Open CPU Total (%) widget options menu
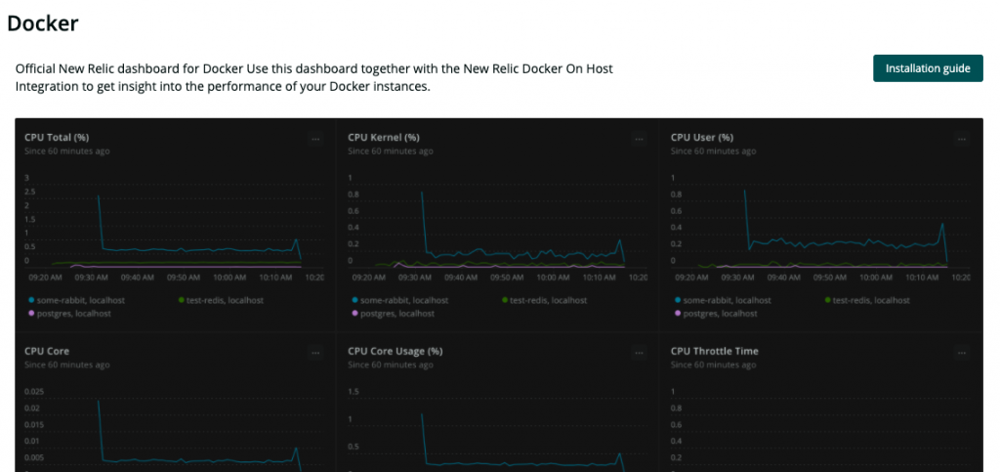The width and height of the screenshot is (1000, 472). [x=315, y=138]
